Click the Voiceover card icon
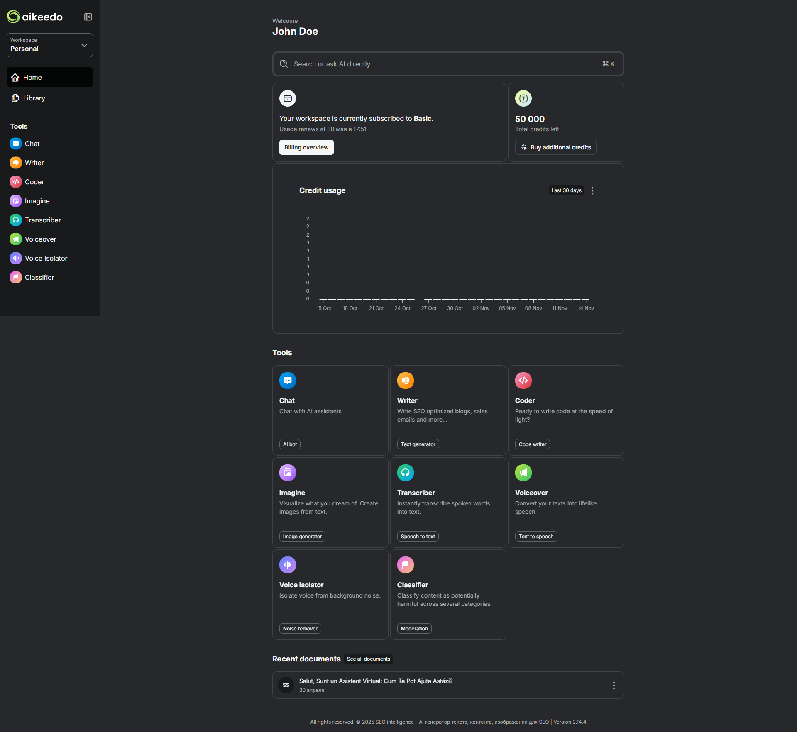This screenshot has width=797, height=732. coord(523,473)
